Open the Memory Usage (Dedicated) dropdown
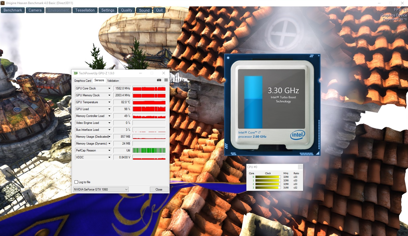 pyautogui.click(x=109, y=137)
